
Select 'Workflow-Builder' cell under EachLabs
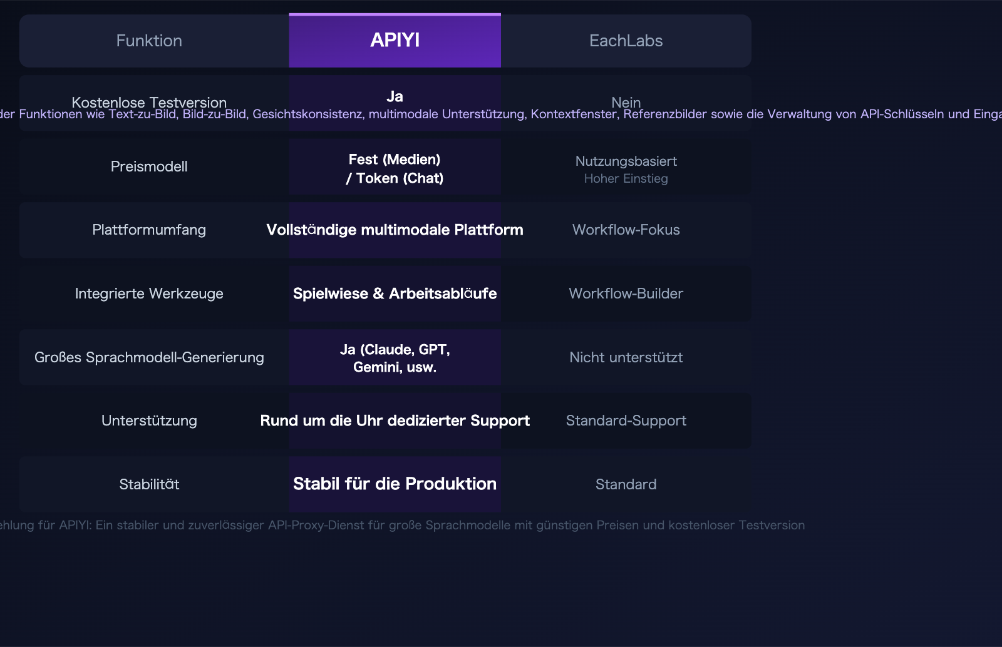click(626, 293)
